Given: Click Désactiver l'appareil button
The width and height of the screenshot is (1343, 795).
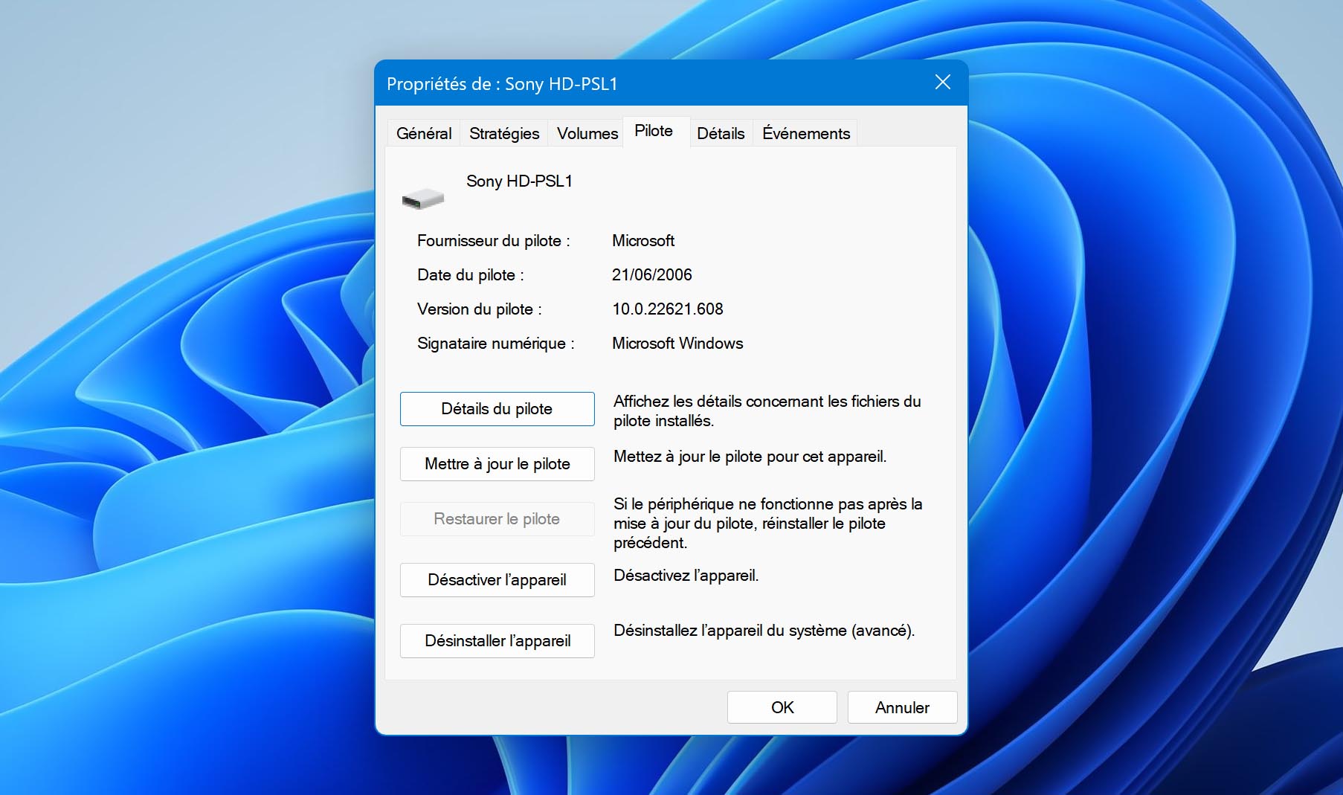Looking at the screenshot, I should pos(497,580).
